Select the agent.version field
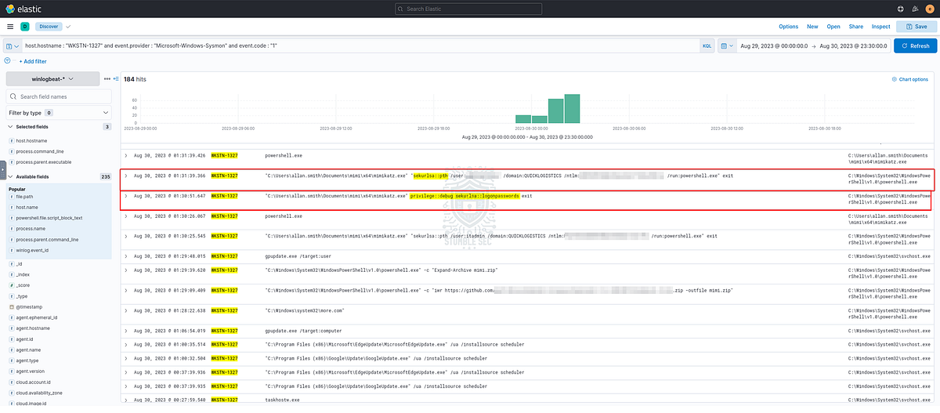The image size is (940, 413). point(31,371)
